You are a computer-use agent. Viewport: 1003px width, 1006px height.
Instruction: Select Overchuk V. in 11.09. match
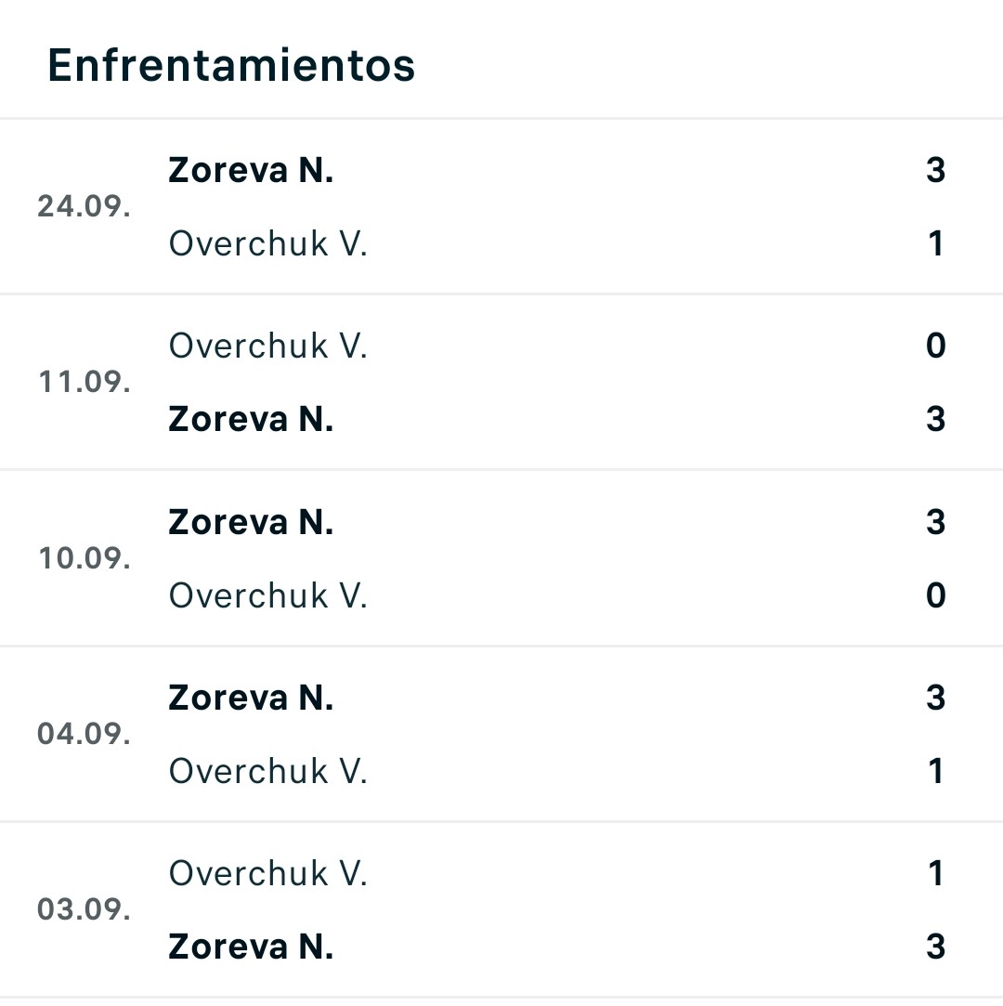(x=268, y=346)
